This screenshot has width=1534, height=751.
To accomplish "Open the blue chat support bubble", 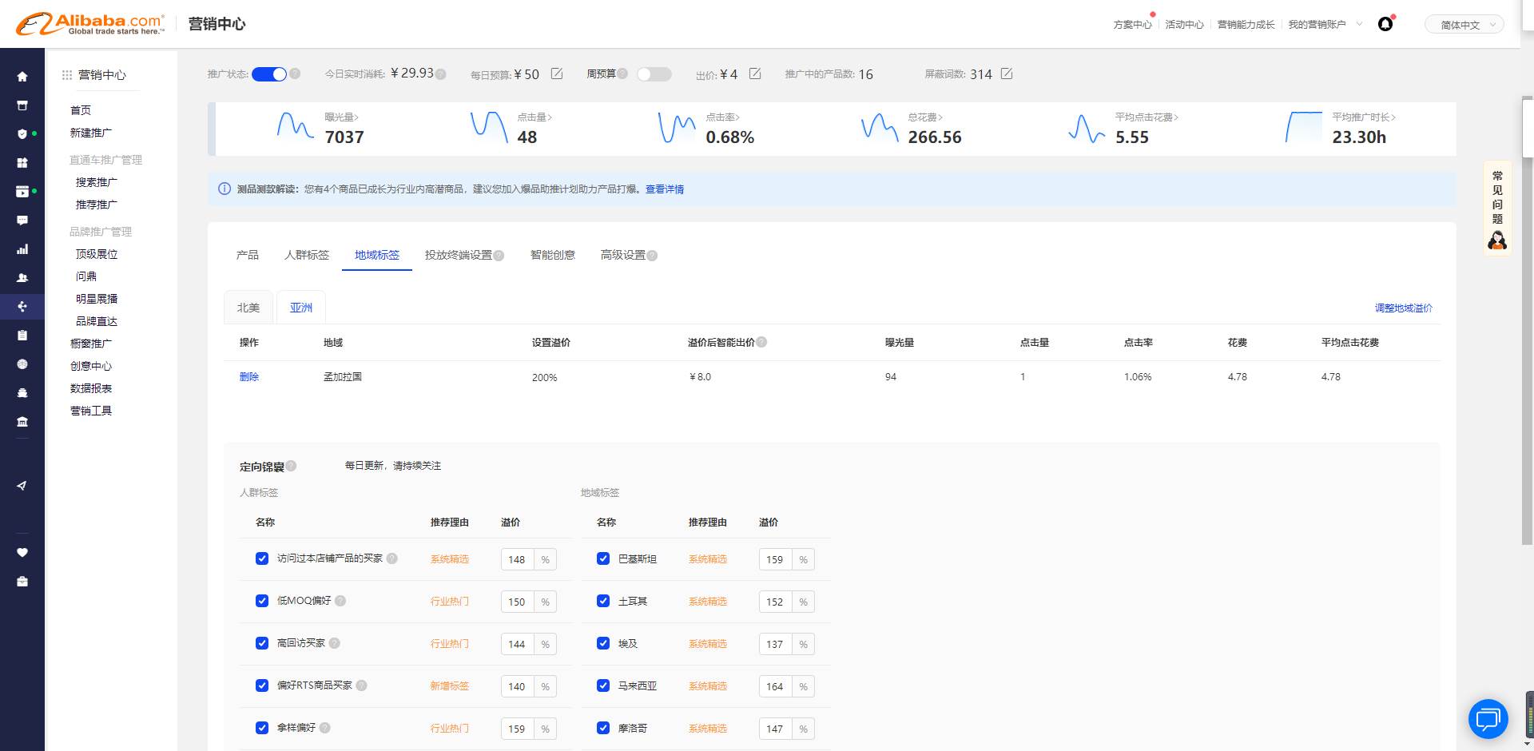I will coord(1488,719).
